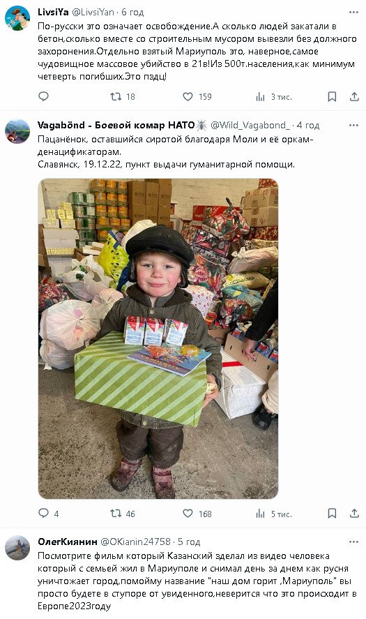The width and height of the screenshot is (366, 619).
Task: Retweet LivsiYa's post with 18 retweets
Action: pos(123,96)
